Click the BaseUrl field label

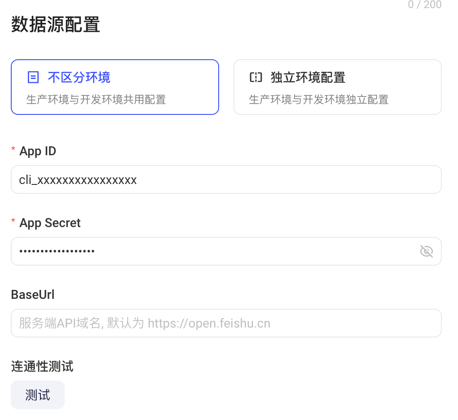[33, 294]
